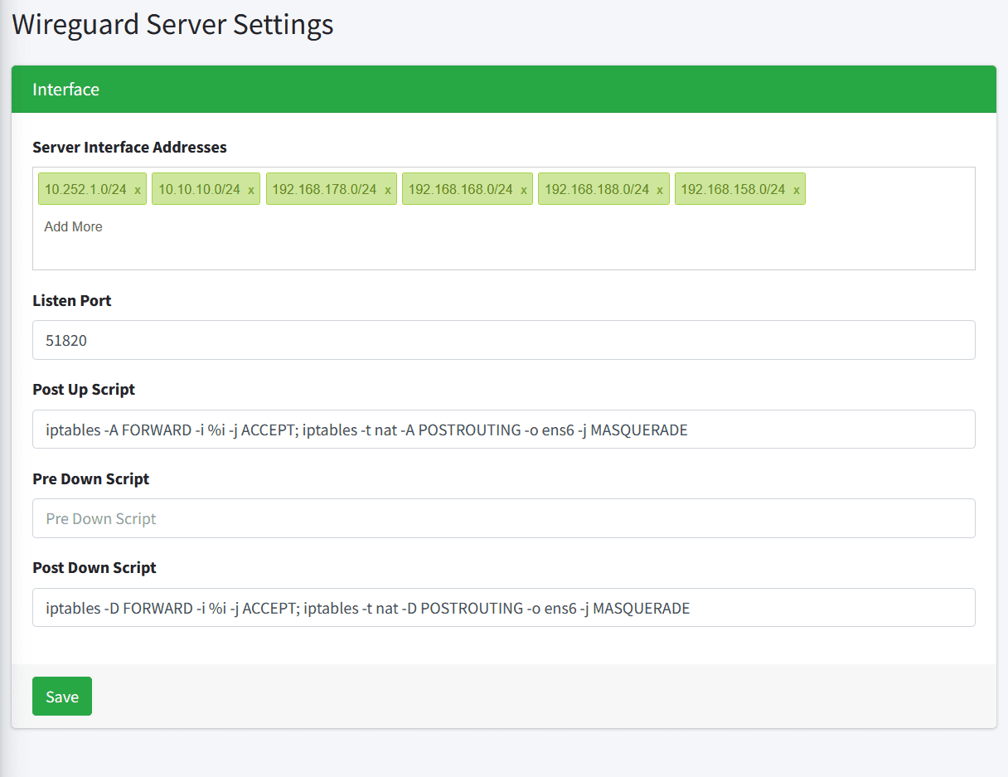Select the 10.10.10.0/24 tag text
The width and height of the screenshot is (1008, 777).
point(199,189)
